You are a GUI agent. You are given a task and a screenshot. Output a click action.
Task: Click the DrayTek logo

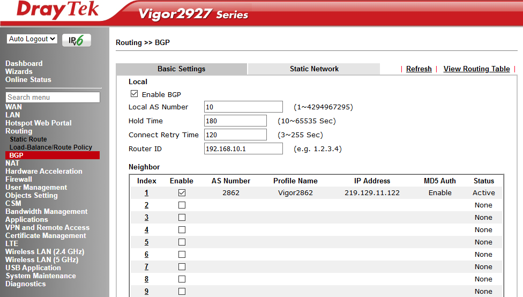pyautogui.click(x=58, y=10)
